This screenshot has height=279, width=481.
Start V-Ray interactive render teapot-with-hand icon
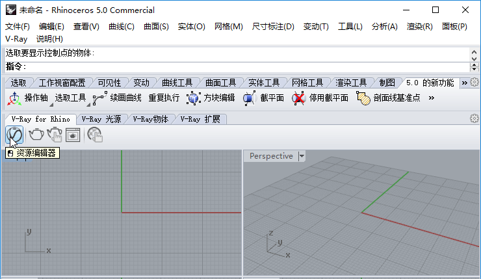[x=55, y=135]
